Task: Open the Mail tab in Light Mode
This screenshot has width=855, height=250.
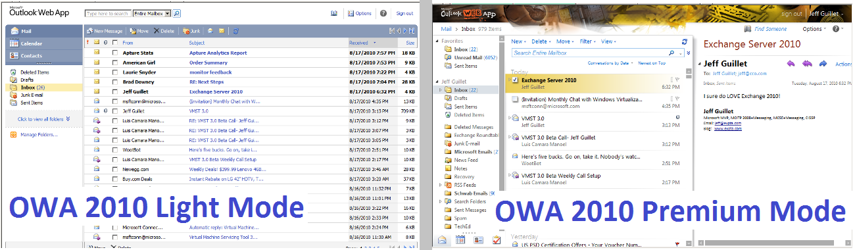Action: 44,32
